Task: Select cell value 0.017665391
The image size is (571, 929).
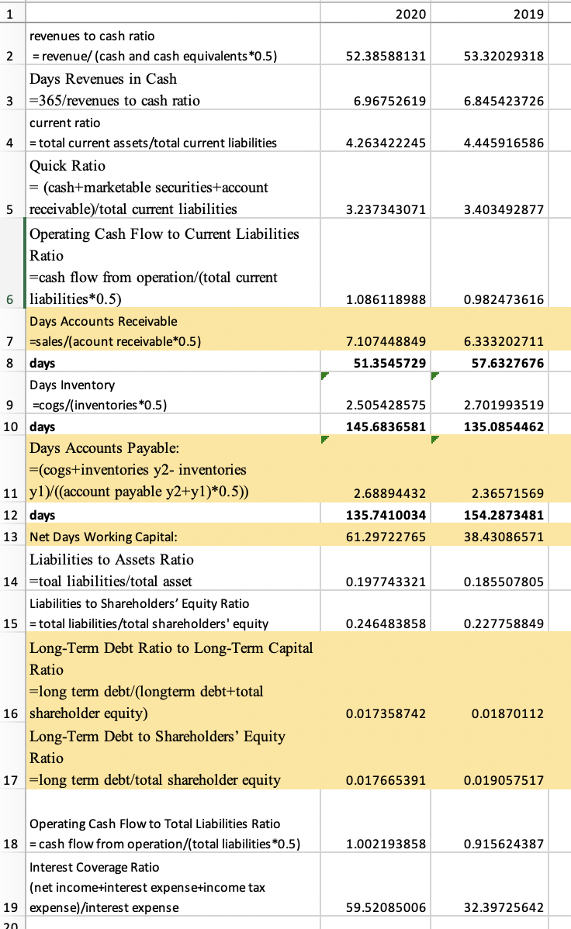Action: pos(375,757)
